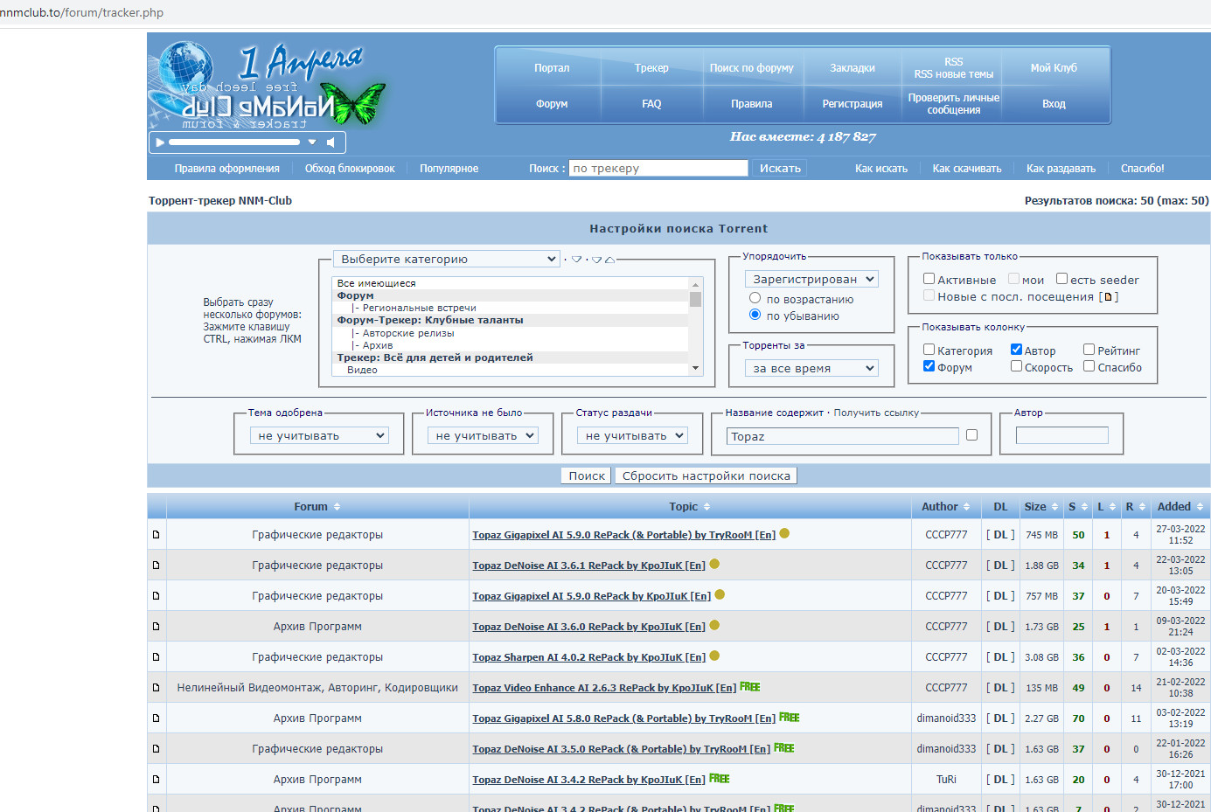Click the Поиск search settings button
1211x812 pixels.
pos(587,475)
